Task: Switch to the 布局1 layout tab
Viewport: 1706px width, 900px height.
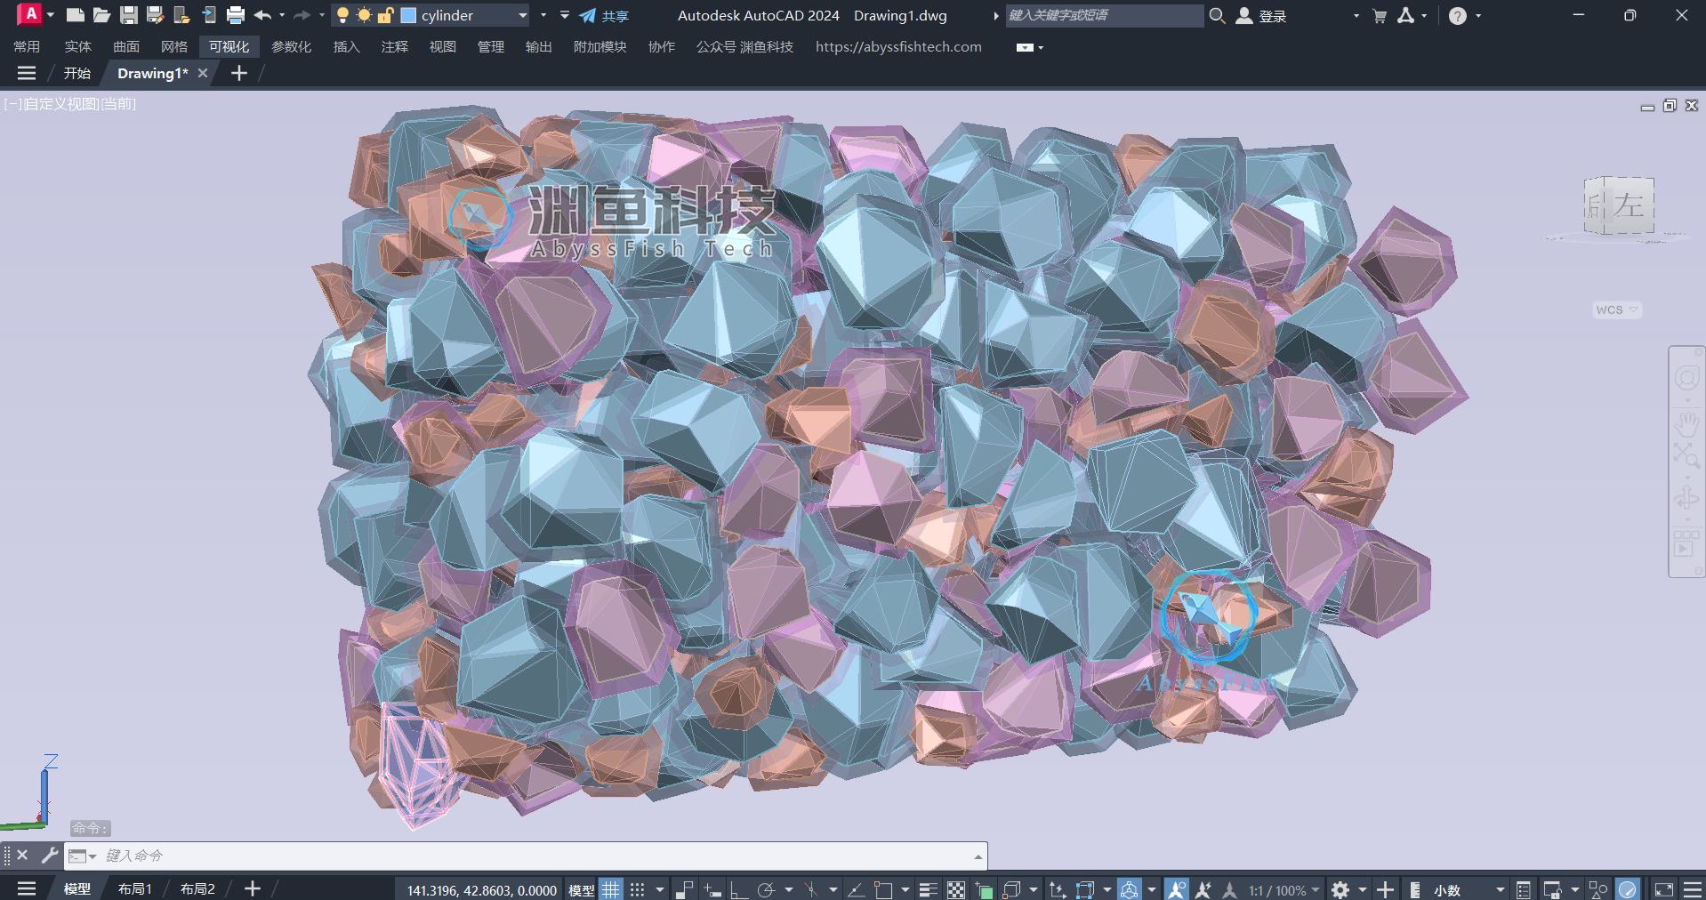Action: coord(135,888)
